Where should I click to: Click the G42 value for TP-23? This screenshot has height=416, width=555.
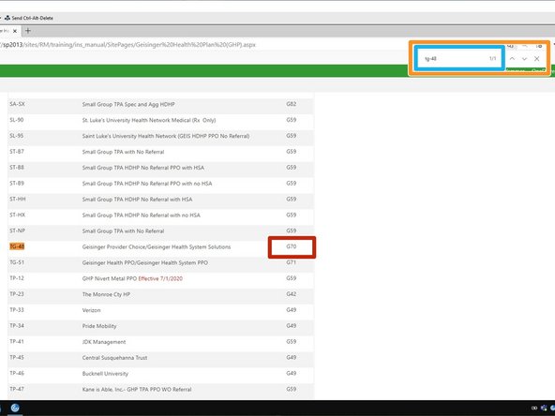pyautogui.click(x=292, y=294)
